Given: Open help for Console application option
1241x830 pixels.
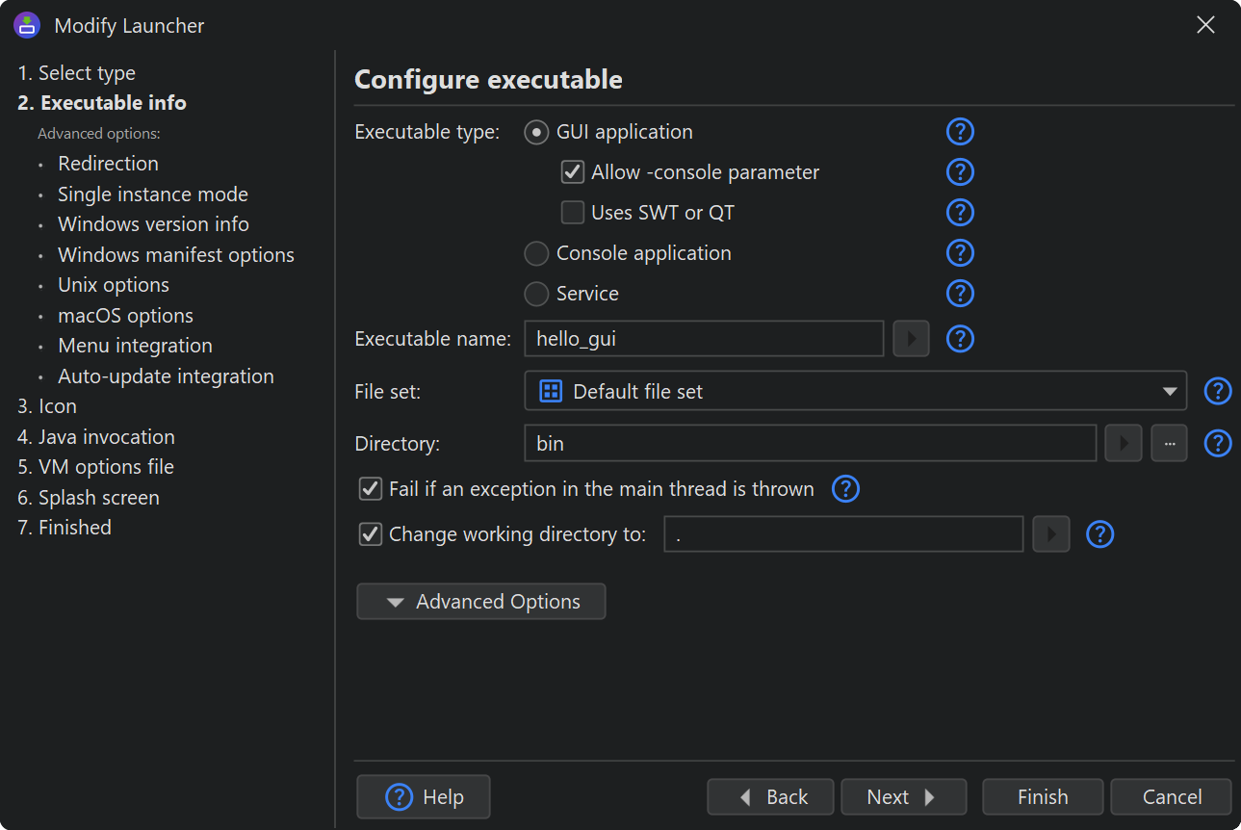Looking at the screenshot, I should [x=960, y=253].
